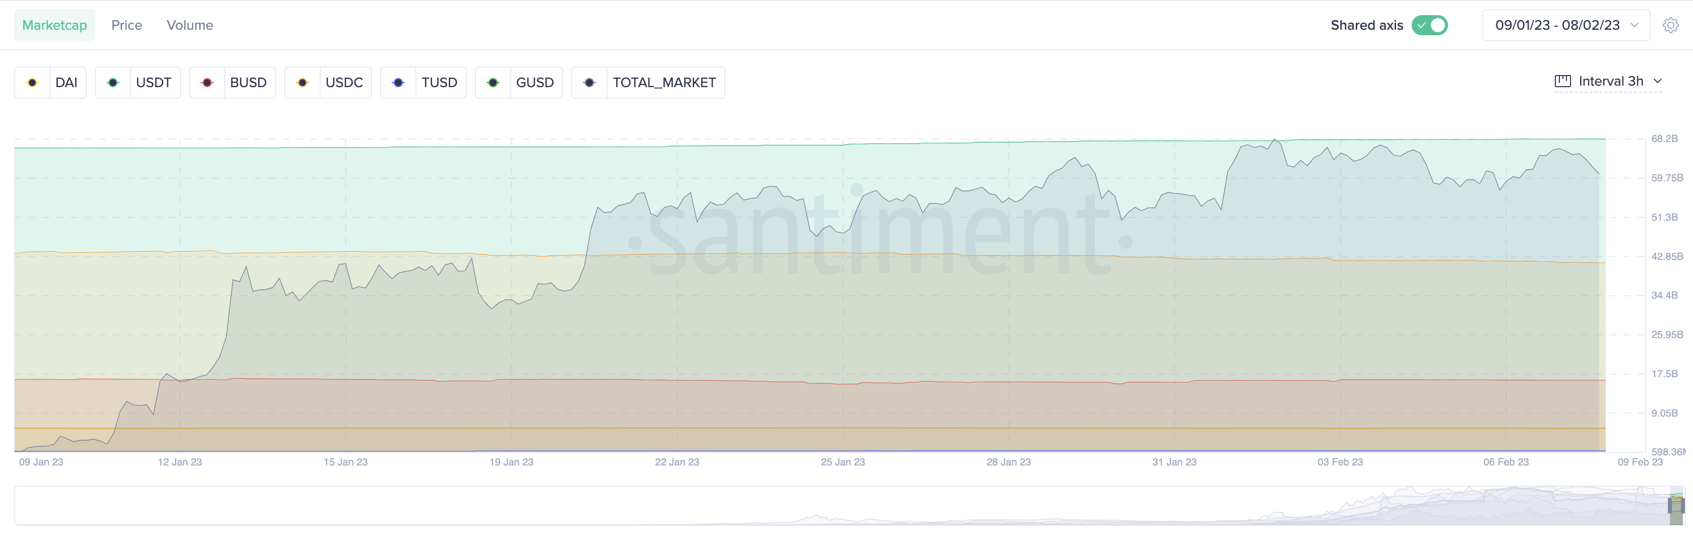Image resolution: width=1693 pixels, height=538 pixels.
Task: Click the 25.95B y-axis label
Action: point(1667,334)
